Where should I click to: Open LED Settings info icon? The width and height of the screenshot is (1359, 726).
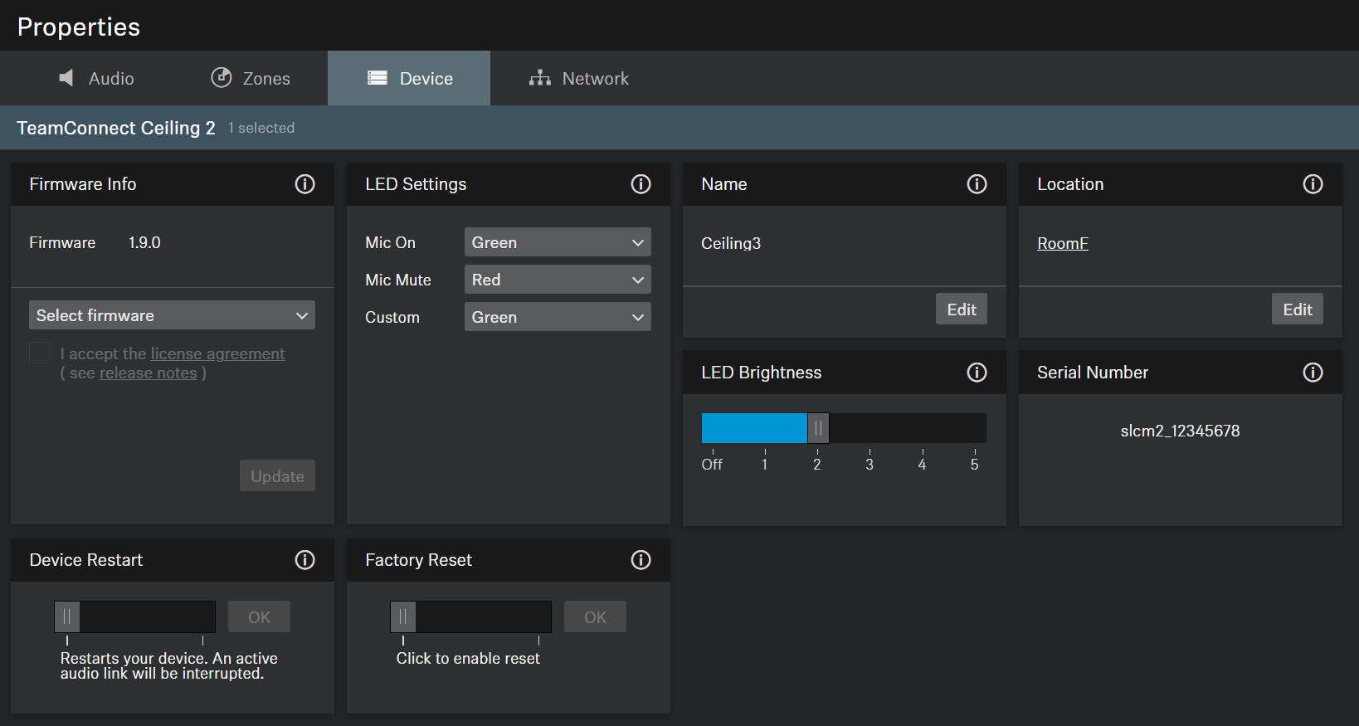tap(641, 184)
